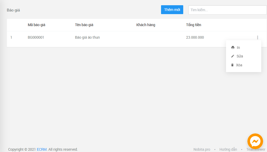This screenshot has width=267, height=152.
Task: Click the Tên báo giá column header
Action: point(84,25)
